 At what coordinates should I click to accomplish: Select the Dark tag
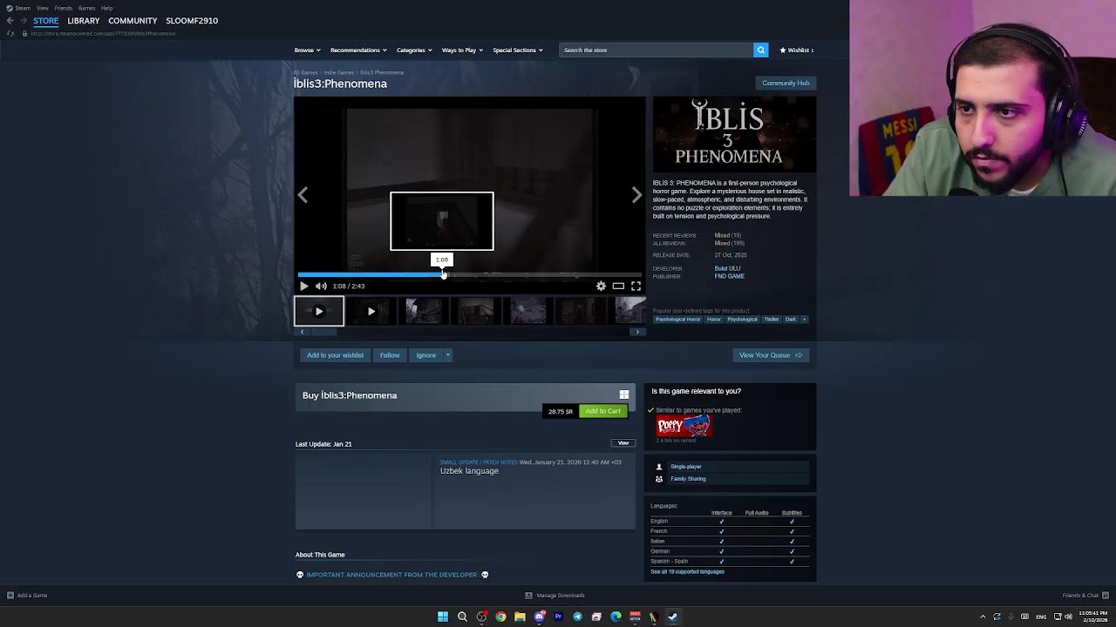791,320
